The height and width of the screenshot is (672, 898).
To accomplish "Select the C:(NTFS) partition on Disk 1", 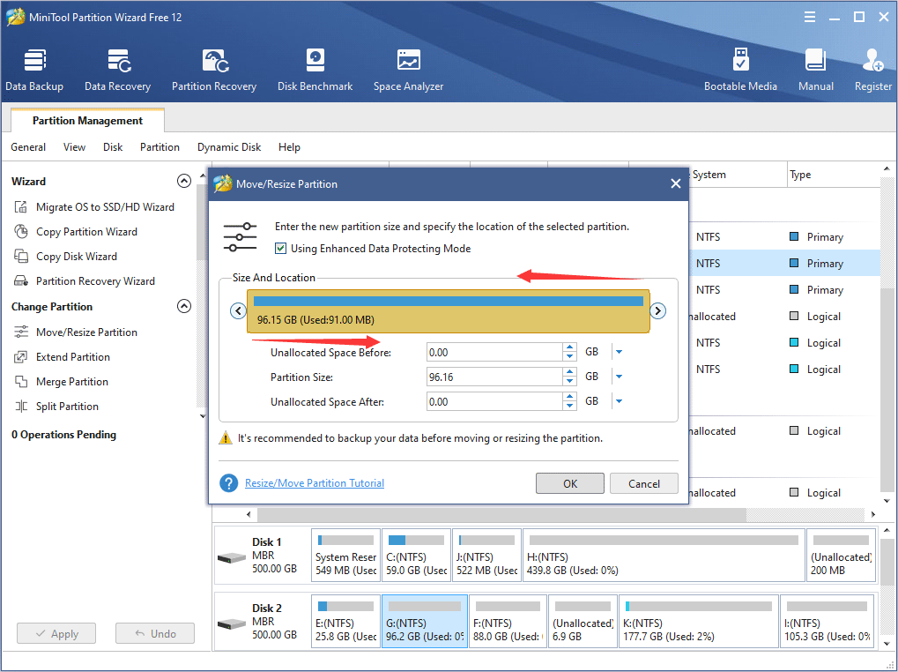I will tap(416, 555).
